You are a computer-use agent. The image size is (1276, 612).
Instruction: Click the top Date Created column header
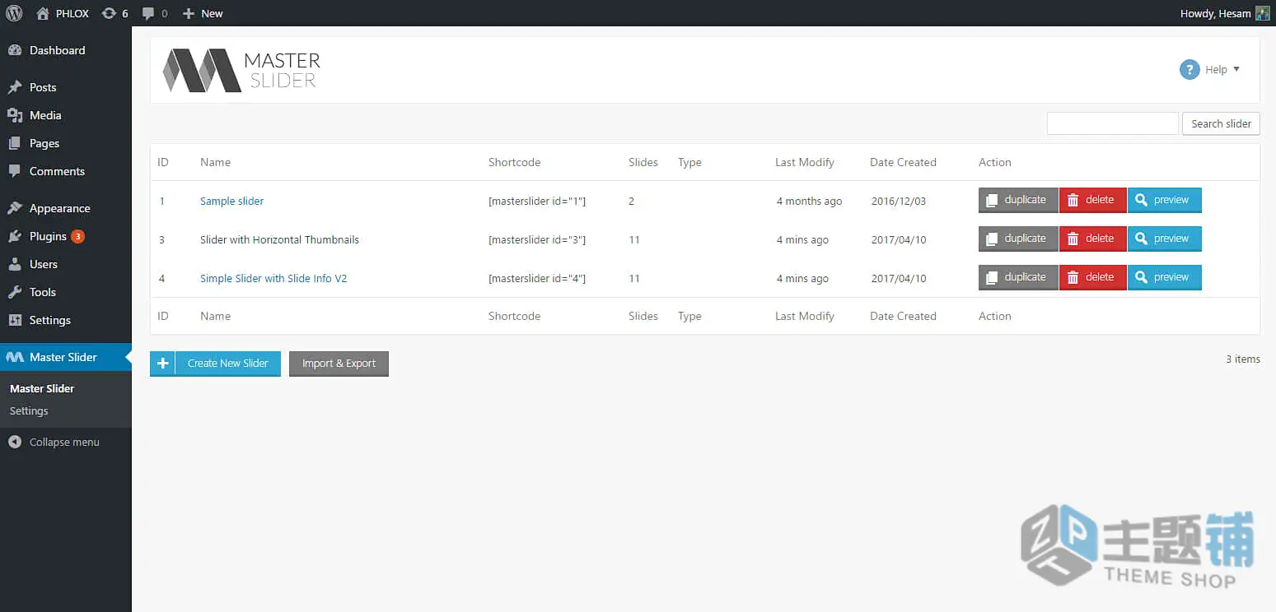click(x=903, y=162)
